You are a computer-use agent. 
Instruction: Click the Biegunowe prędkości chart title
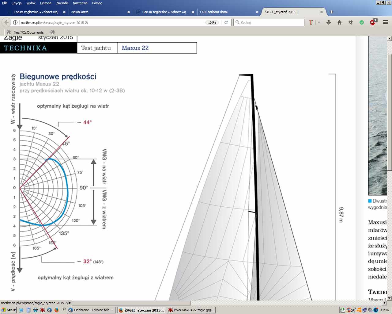click(58, 76)
